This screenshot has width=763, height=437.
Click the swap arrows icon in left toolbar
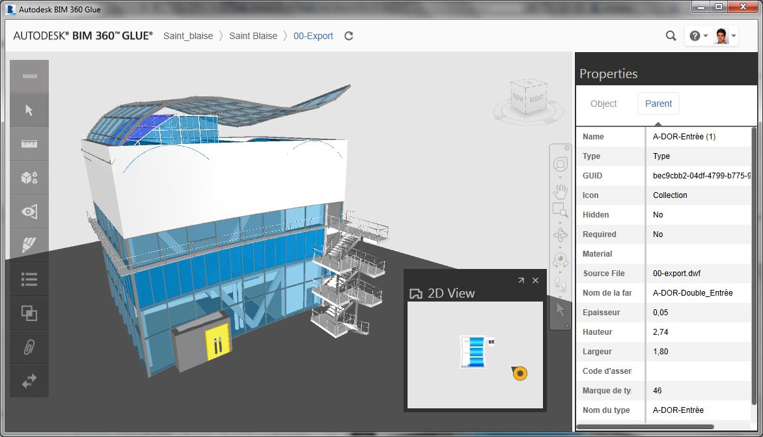pyautogui.click(x=29, y=380)
